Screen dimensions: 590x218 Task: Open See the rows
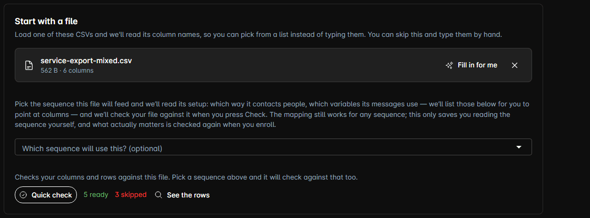coord(182,195)
